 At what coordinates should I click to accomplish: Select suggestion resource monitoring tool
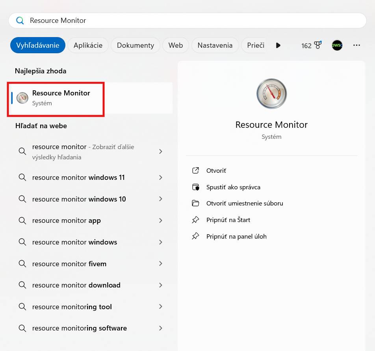(91, 307)
